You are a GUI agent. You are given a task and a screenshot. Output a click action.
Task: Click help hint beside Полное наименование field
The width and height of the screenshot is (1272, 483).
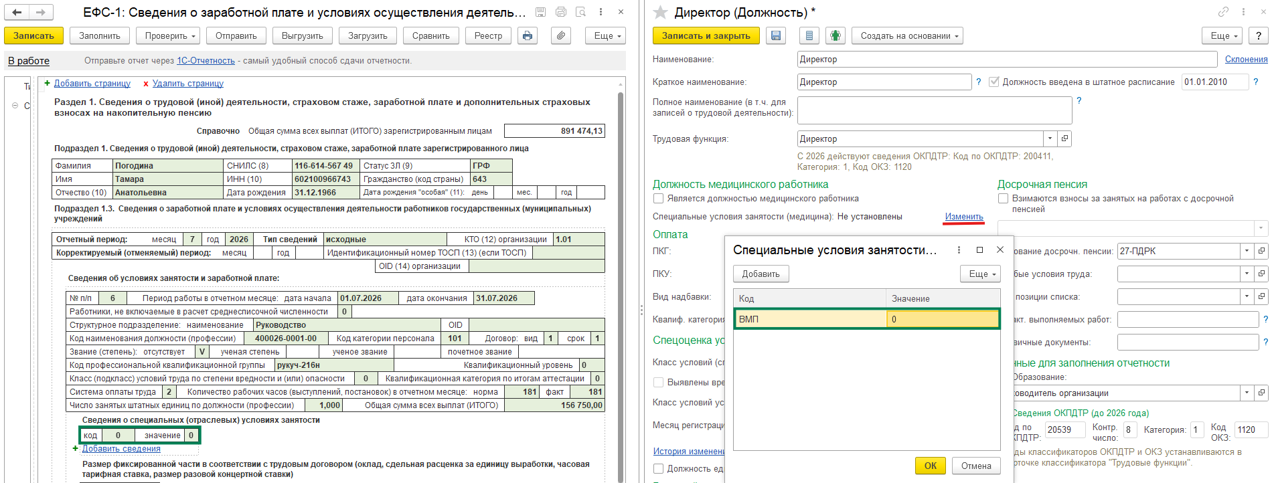[x=1079, y=100]
